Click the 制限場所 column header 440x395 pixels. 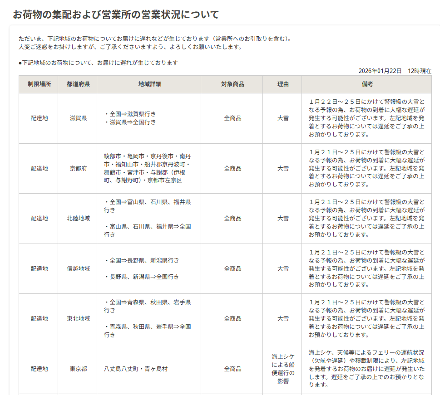(39, 84)
